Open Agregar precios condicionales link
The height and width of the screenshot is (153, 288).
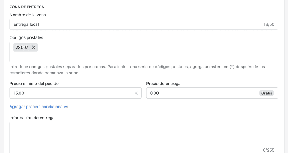tap(39, 107)
